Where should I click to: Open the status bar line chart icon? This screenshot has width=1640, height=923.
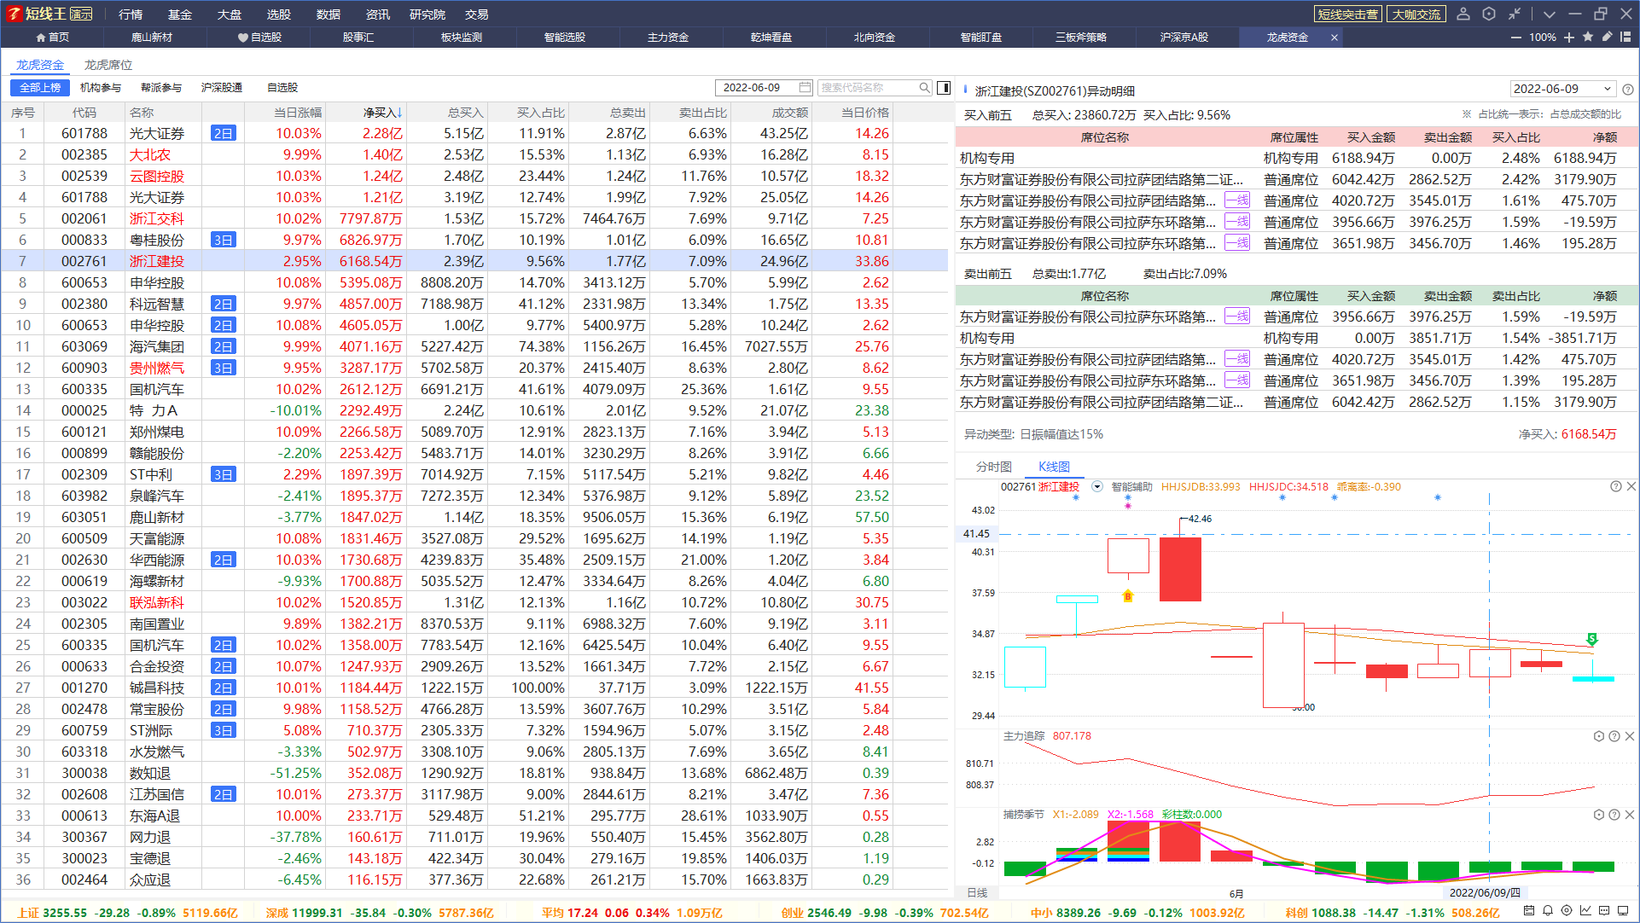(x=1585, y=911)
